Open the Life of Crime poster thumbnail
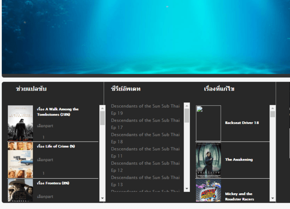 click(x=20, y=160)
